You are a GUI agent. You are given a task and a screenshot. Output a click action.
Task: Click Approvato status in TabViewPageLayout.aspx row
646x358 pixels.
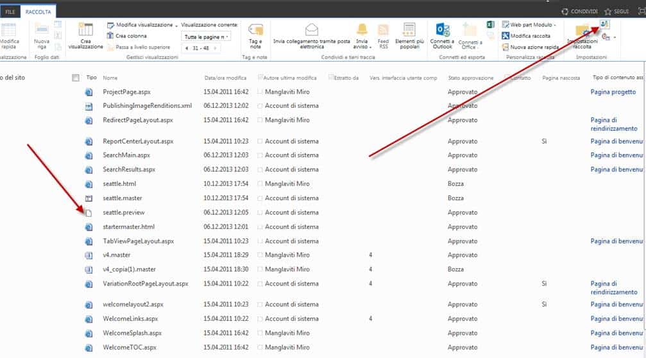point(463,241)
